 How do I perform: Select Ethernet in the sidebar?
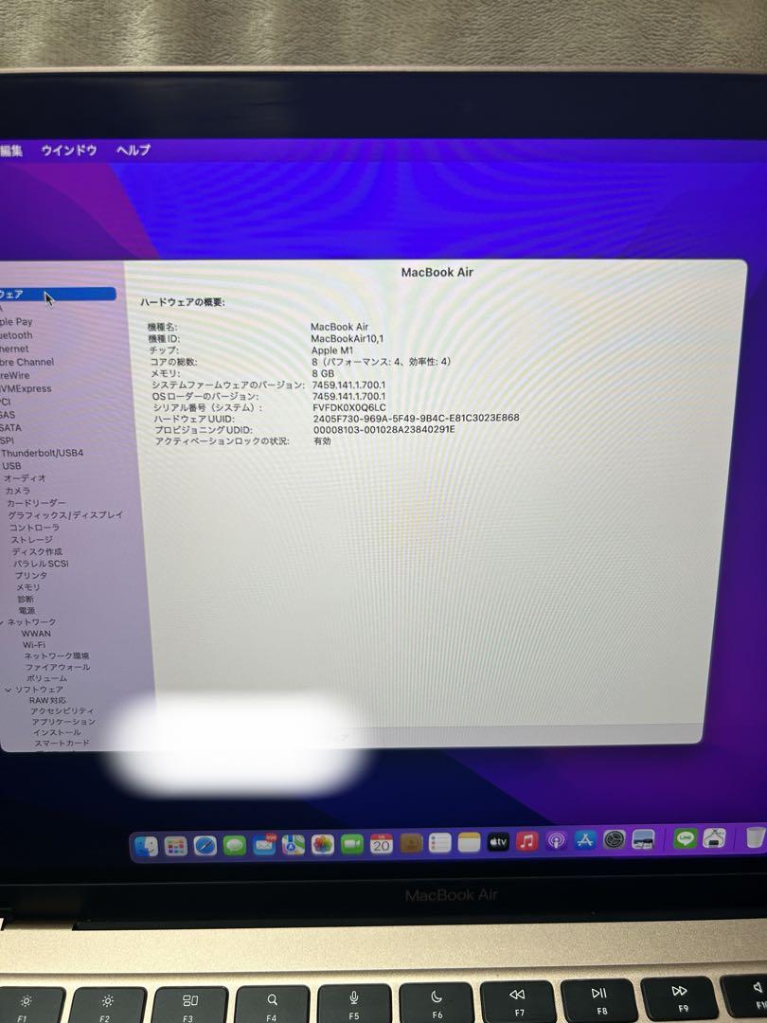14,349
